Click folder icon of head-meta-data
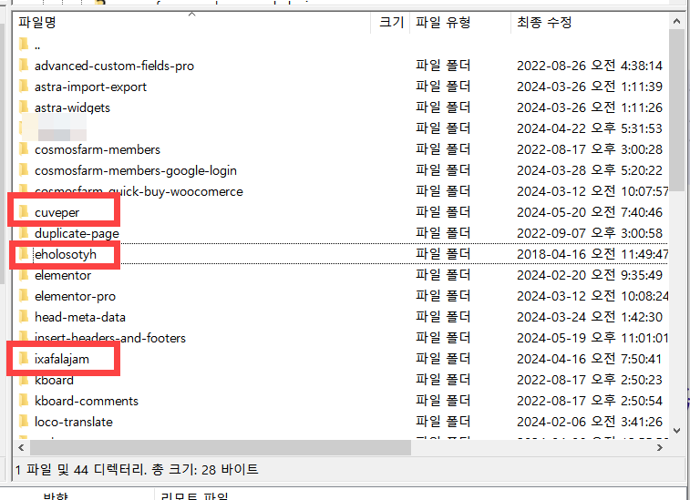Image resolution: width=690 pixels, height=500 pixels. pos(24,317)
